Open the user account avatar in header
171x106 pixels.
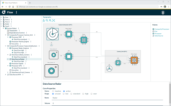click(x=163, y=13)
